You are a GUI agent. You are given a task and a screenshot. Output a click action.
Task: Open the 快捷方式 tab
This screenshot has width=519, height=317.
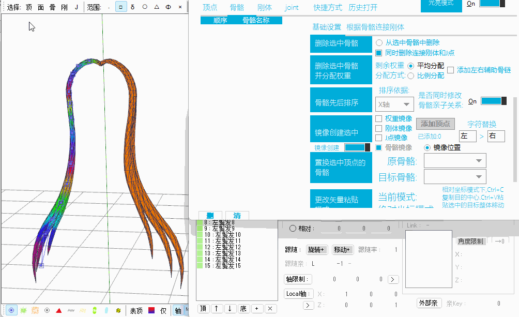click(328, 8)
